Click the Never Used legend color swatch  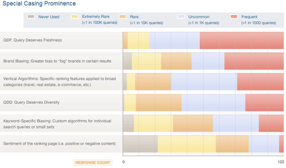click(31, 17)
